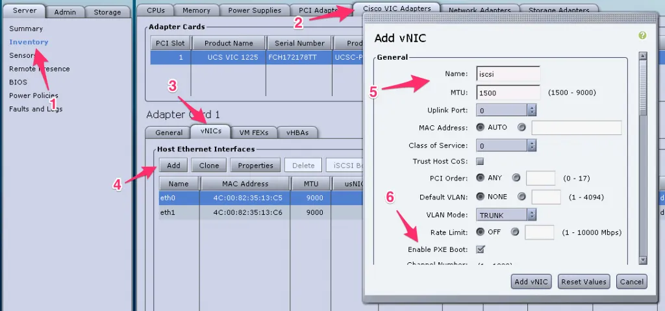
Task: Click the Add button for host interfaces
Action: 173,166
